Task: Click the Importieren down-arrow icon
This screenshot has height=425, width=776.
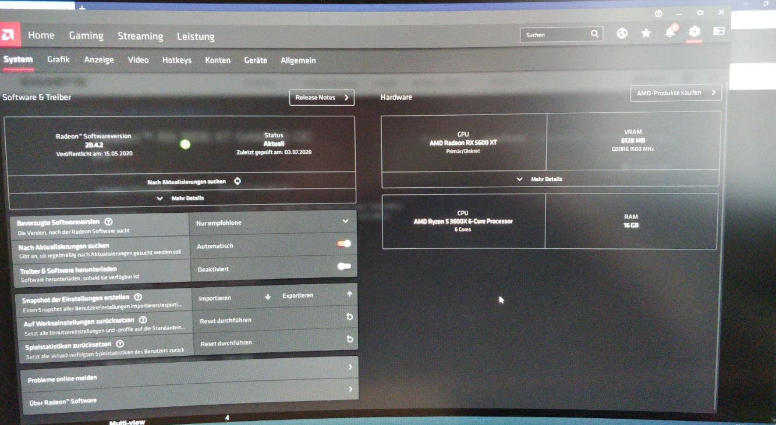Action: (x=268, y=297)
